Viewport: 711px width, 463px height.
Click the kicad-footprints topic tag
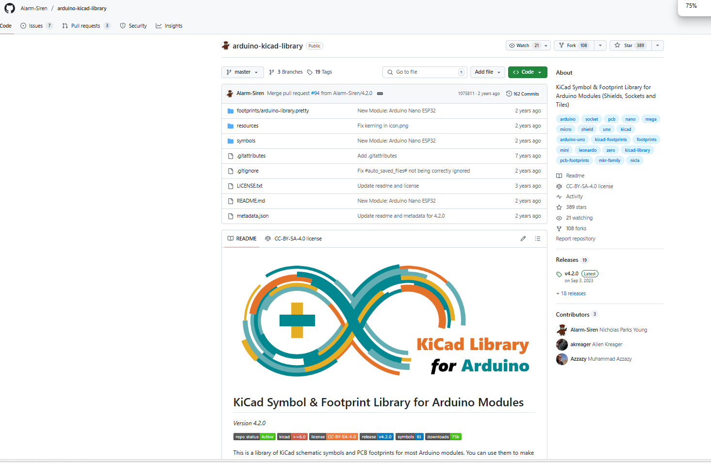click(611, 140)
